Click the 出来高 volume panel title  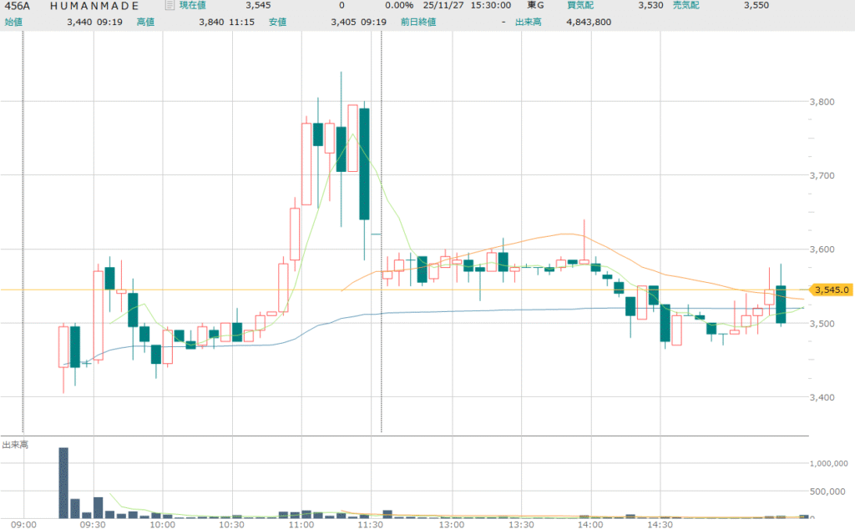click(x=17, y=445)
